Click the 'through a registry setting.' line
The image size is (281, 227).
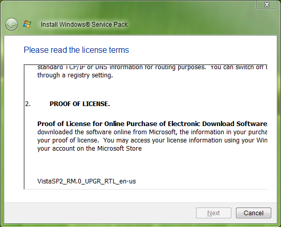75,75
